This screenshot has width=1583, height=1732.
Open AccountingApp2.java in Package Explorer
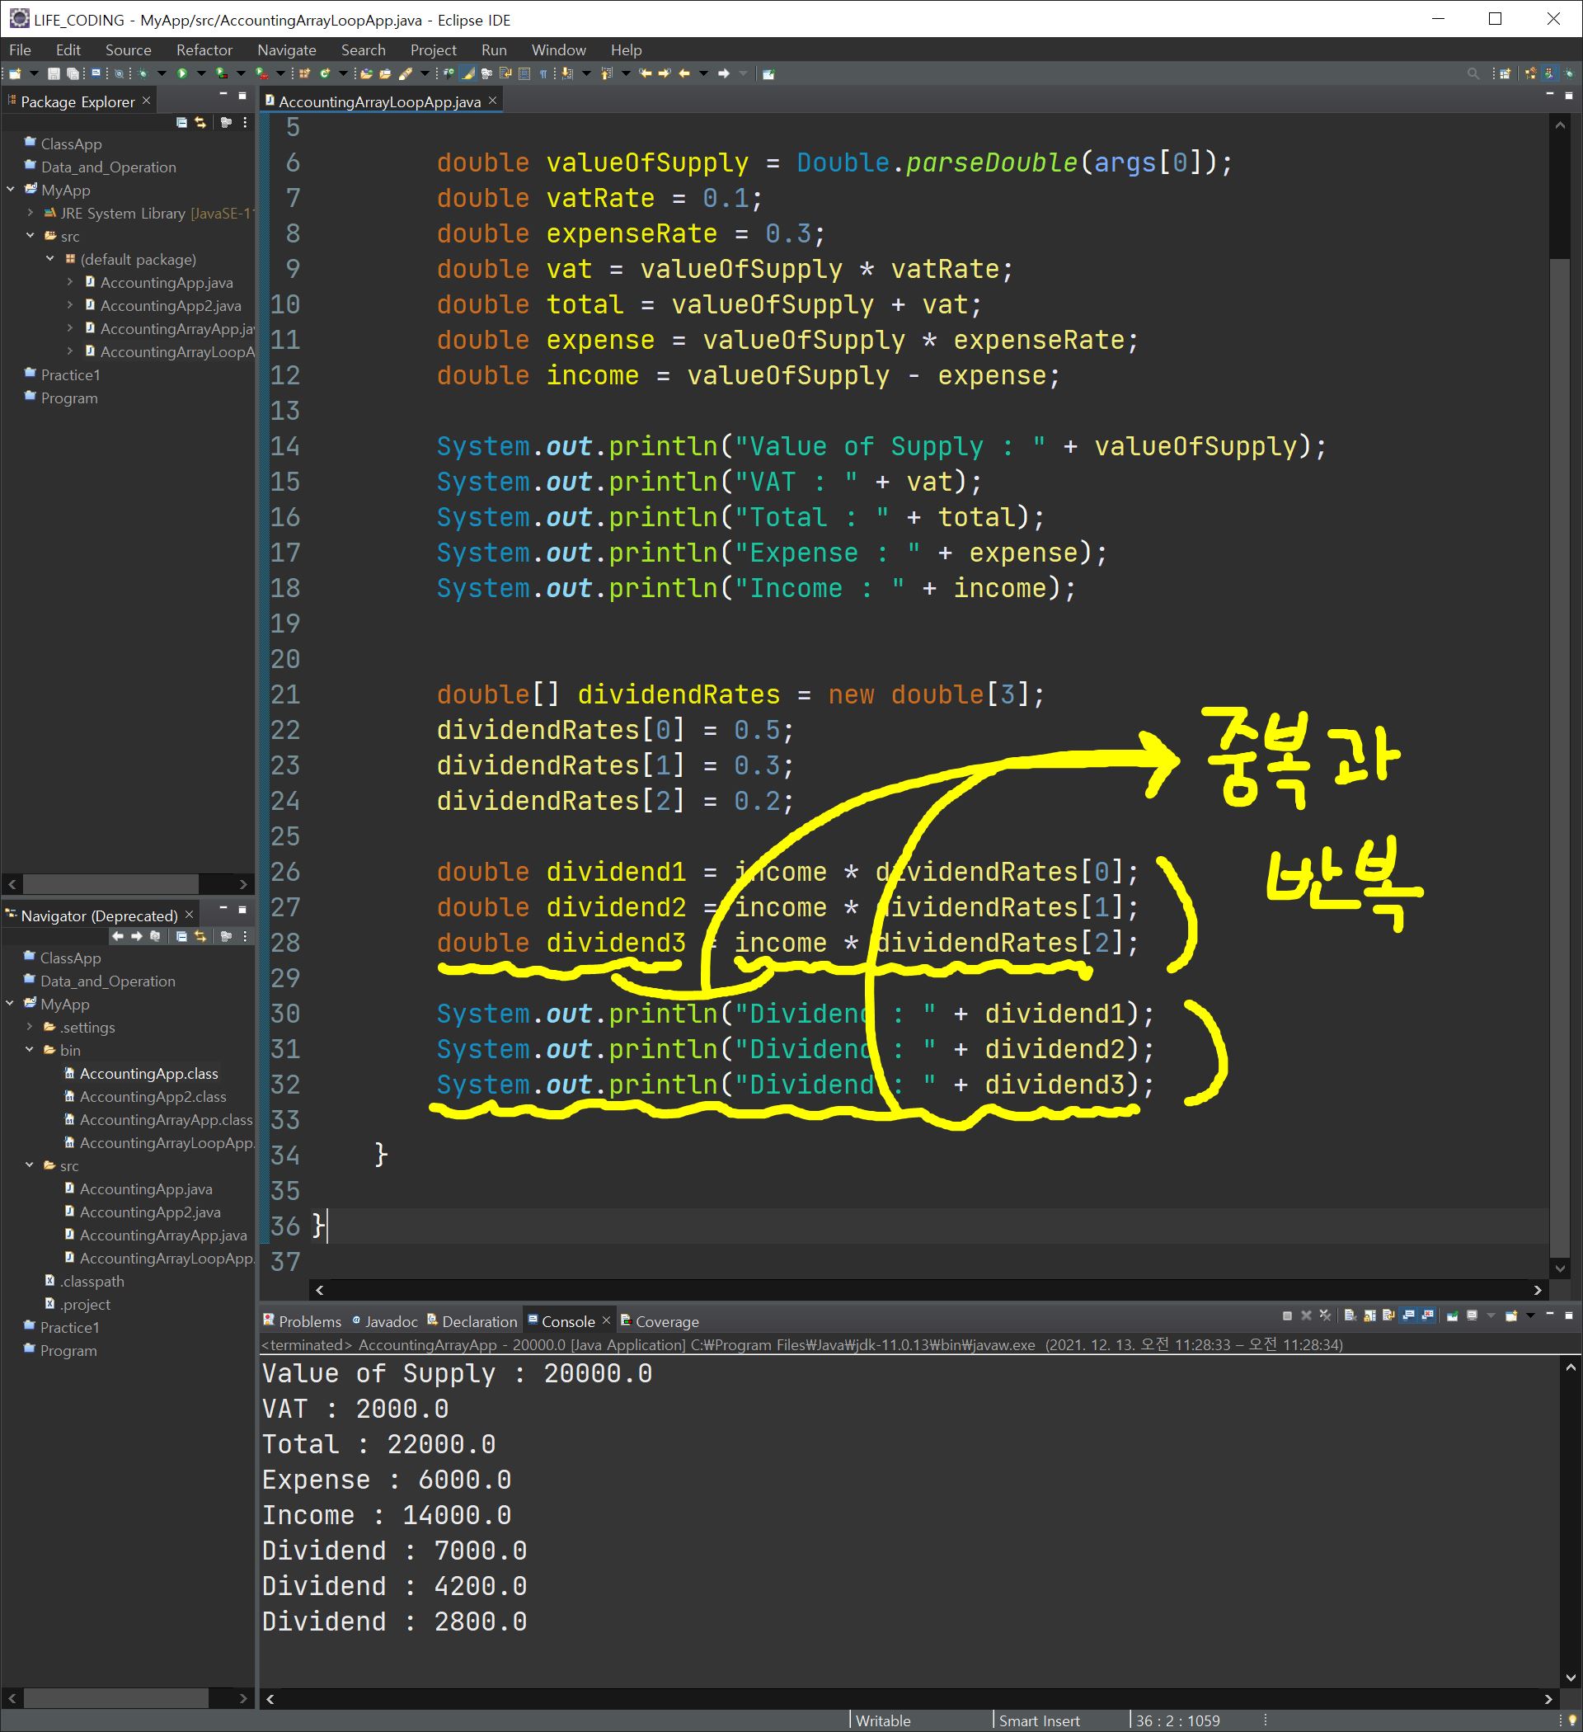coord(170,306)
